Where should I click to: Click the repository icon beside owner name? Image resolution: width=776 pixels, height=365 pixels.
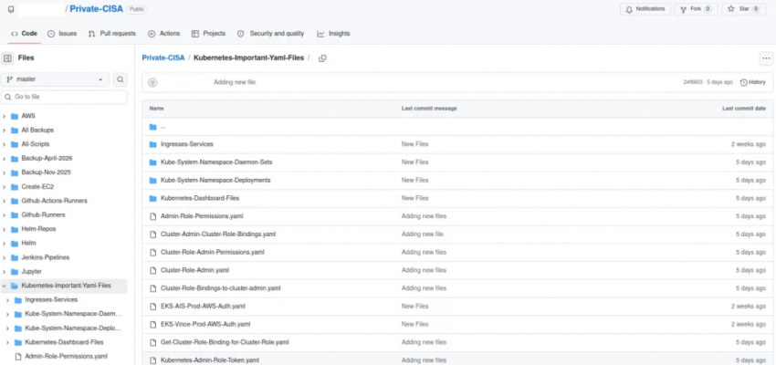click(11, 9)
